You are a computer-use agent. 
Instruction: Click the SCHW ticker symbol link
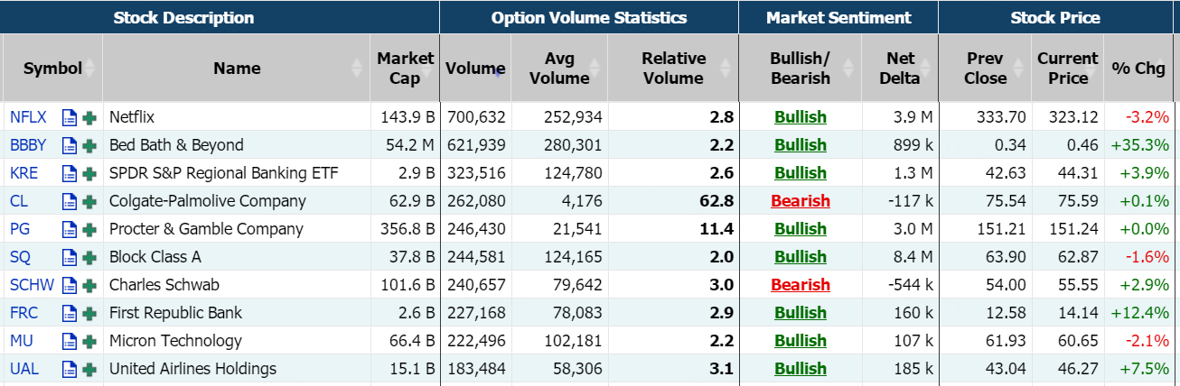[x=32, y=285]
